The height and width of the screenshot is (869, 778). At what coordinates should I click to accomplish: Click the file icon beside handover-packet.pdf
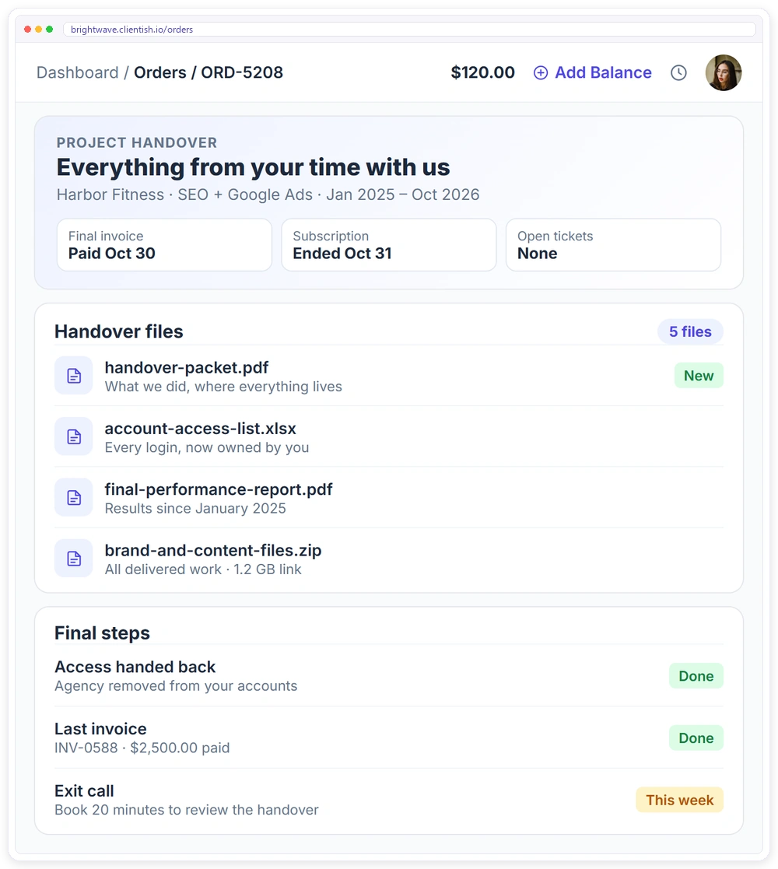[74, 376]
